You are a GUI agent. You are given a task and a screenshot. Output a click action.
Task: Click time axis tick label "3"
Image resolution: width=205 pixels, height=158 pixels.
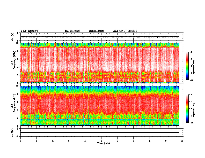[x=69, y=141]
